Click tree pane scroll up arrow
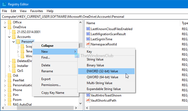Viewport: 188px width, 111px height. (x=81, y=22)
